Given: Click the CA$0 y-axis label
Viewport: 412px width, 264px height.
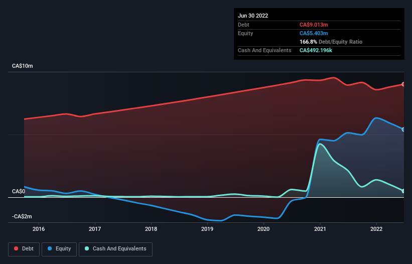Looking at the screenshot, I should 19,191.
